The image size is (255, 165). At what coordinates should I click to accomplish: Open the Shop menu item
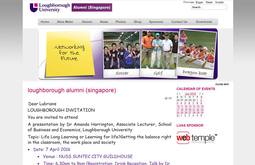click(138, 22)
